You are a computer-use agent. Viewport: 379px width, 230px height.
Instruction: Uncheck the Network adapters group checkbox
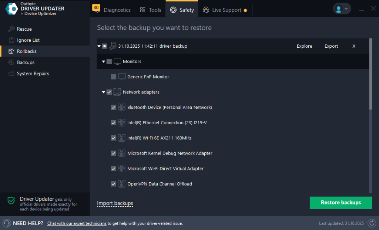point(109,92)
